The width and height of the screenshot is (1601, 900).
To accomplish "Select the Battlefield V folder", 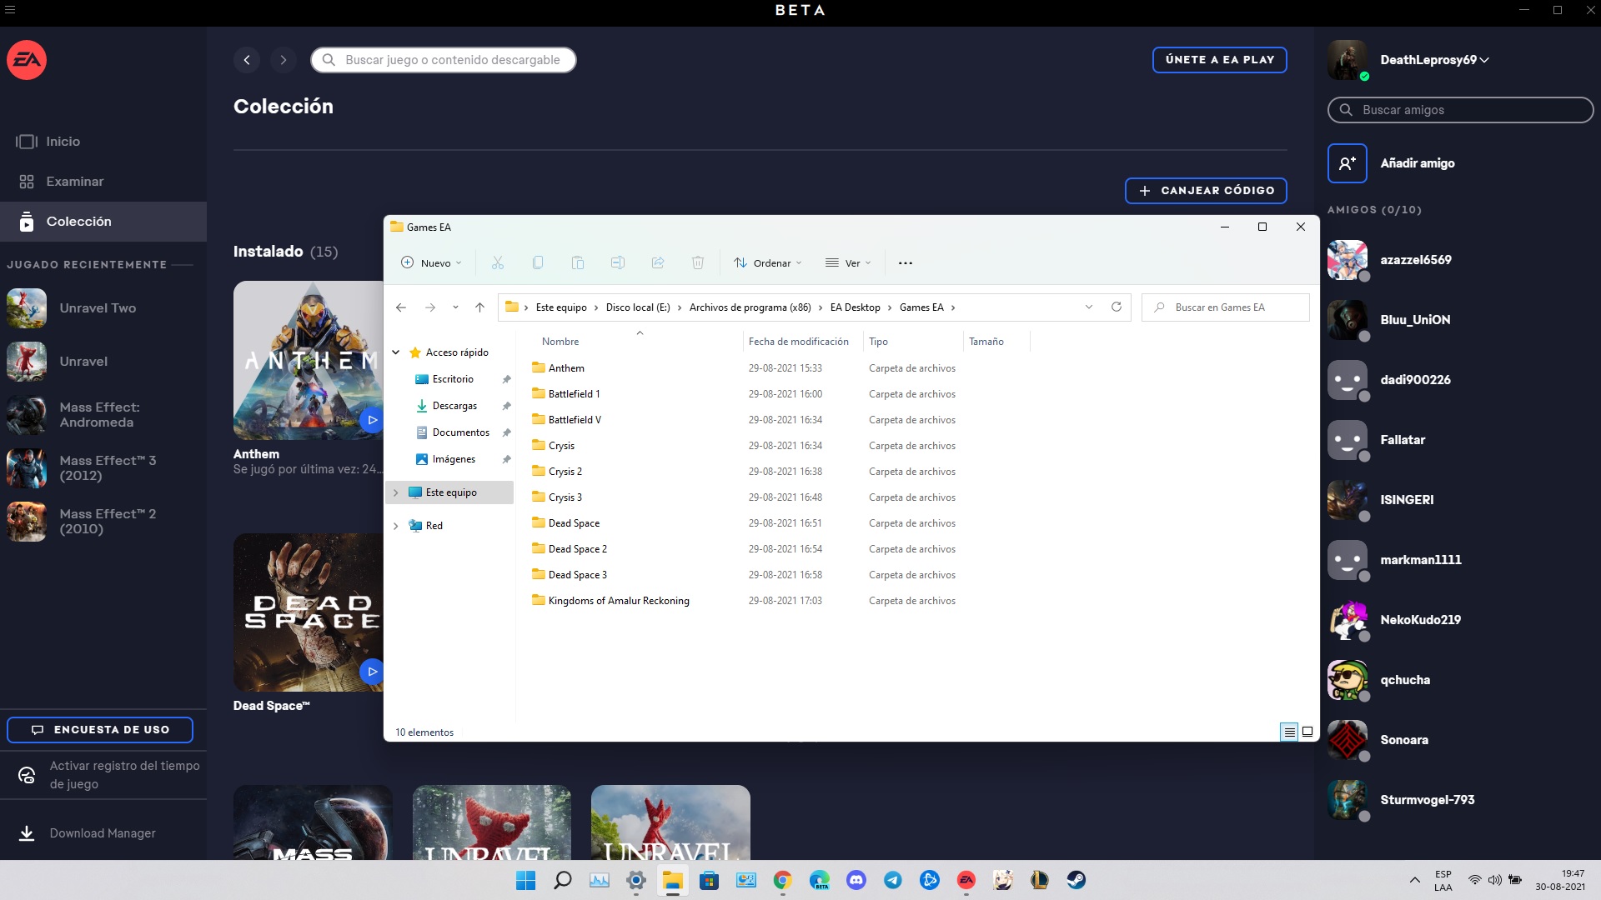I will (575, 420).
